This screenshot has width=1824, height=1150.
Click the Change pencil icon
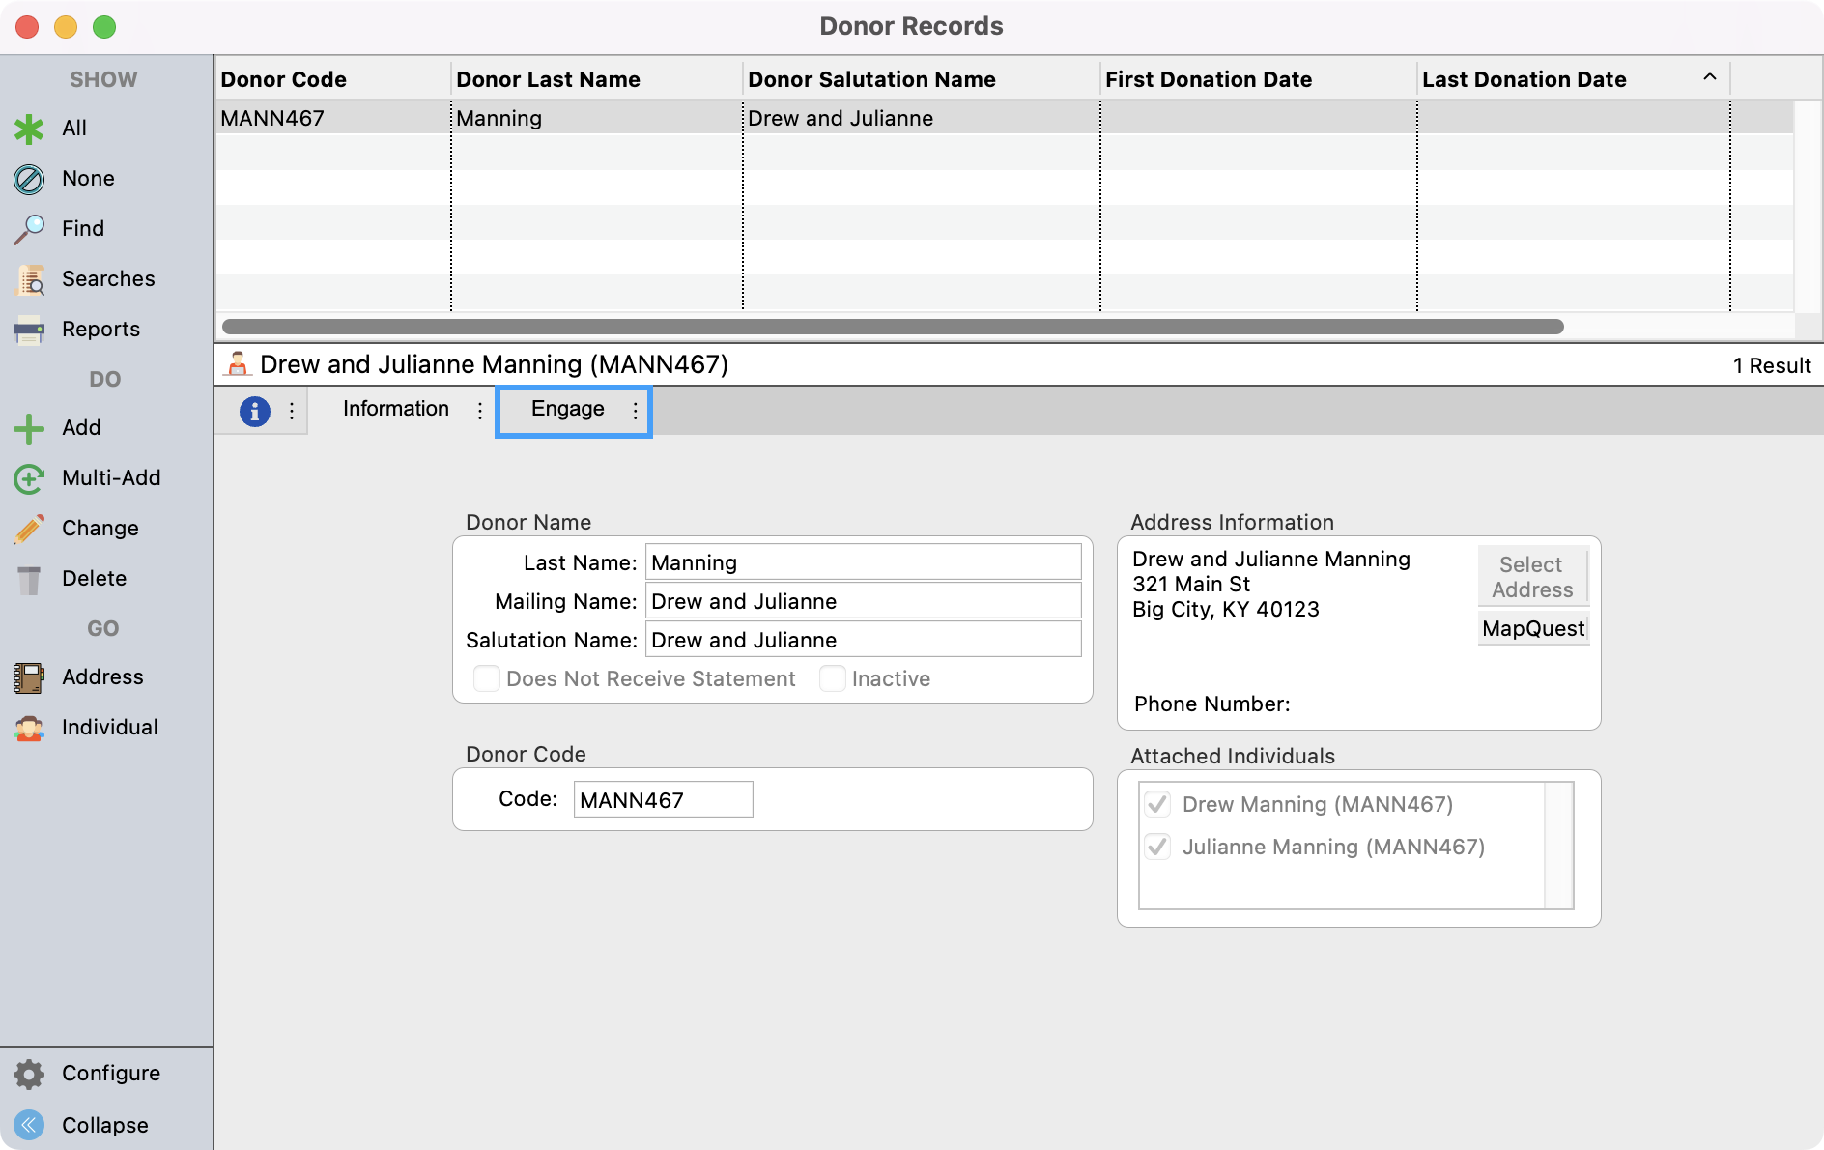coord(29,529)
